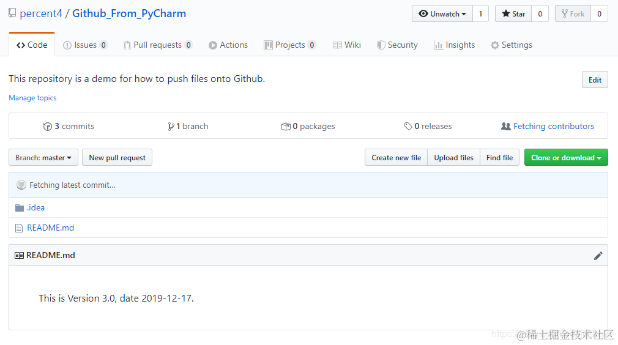View the watchers count of 1
This screenshot has width=618, height=345.
[x=480, y=14]
